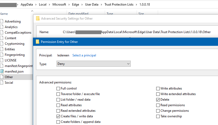
Task: Toggle Create files / write data checkbox
Action: (58, 116)
